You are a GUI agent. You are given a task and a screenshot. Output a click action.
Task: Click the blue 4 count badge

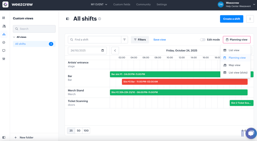51,44
